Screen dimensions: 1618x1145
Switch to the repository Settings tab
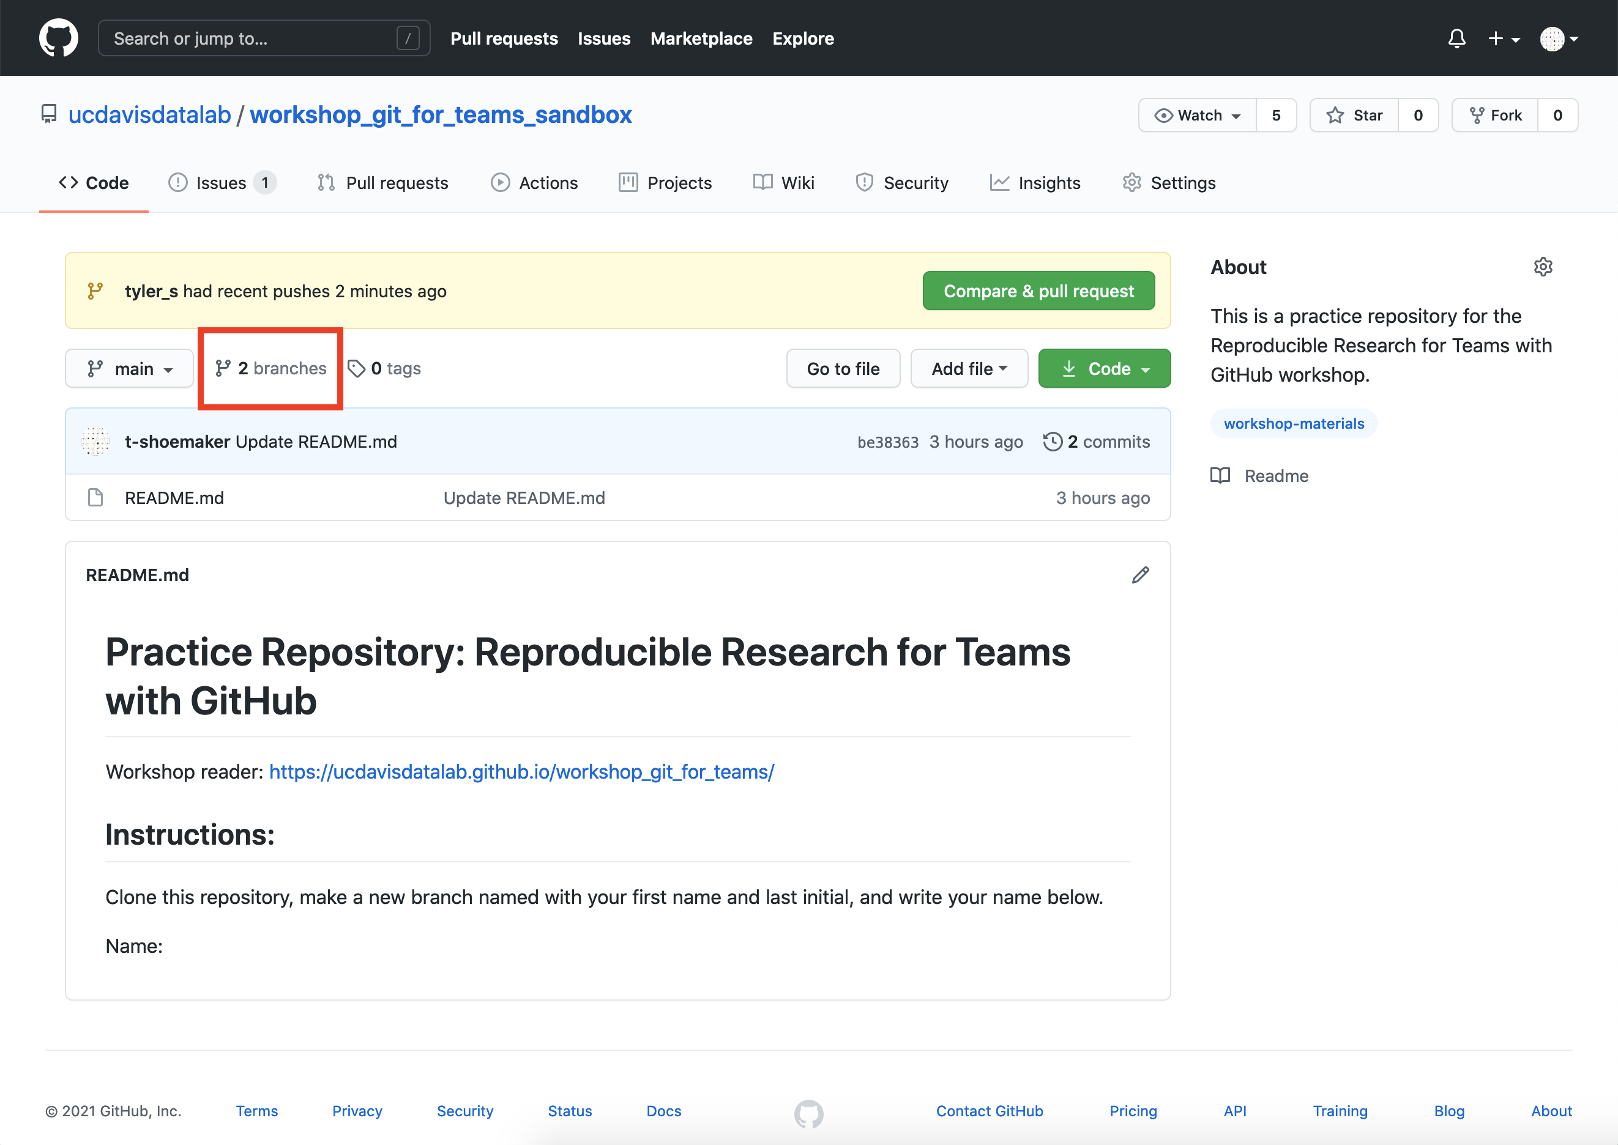pyautogui.click(x=1169, y=183)
